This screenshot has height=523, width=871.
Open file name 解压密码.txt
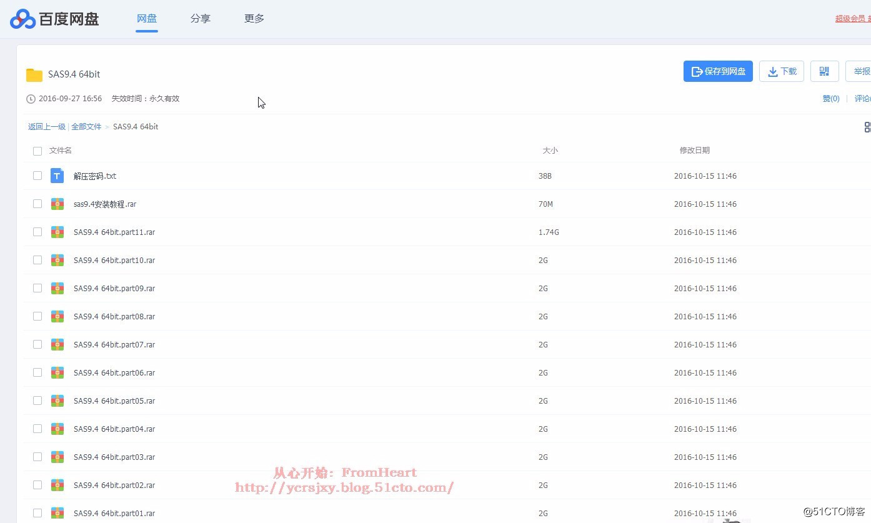[x=95, y=176]
